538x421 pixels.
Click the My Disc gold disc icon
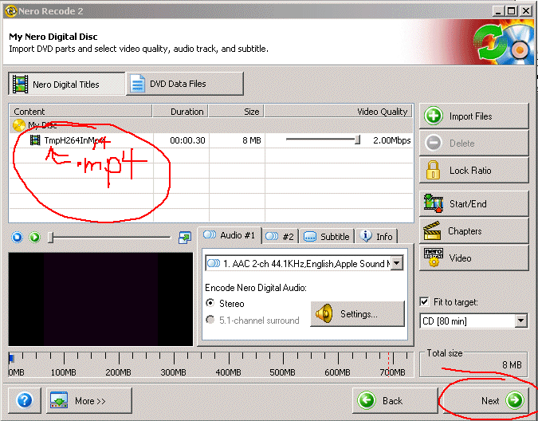pos(19,125)
